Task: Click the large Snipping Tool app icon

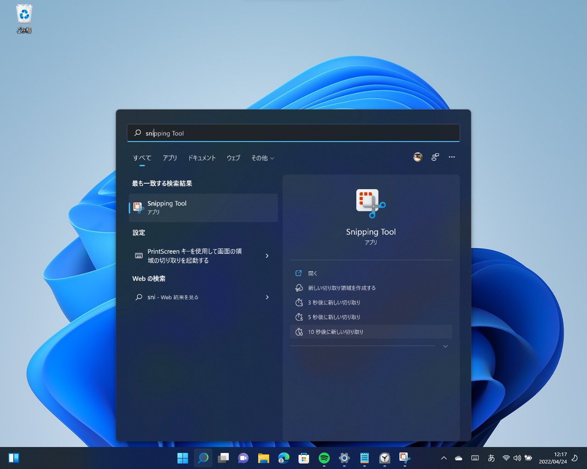Action: [371, 203]
